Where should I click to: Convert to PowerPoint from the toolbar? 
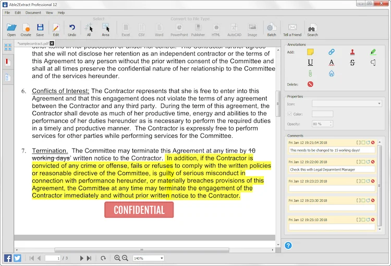(179, 29)
